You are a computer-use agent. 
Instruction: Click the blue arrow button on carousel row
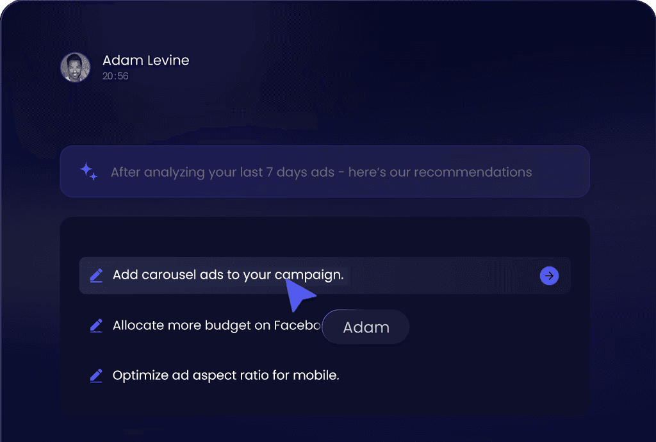[x=549, y=275]
